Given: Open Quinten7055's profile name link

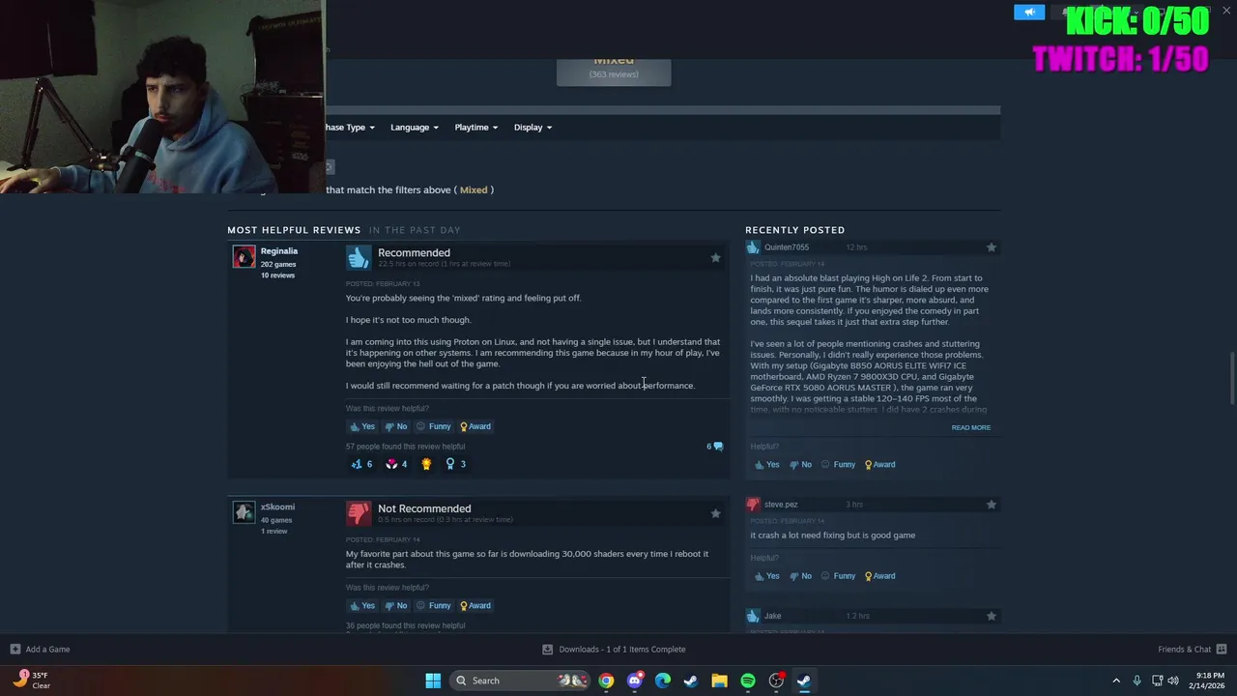Looking at the screenshot, I should point(787,247).
